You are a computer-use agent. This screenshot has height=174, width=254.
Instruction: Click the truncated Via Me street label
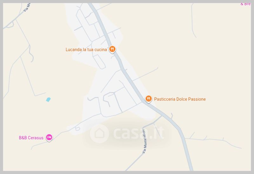[x=27, y=7]
